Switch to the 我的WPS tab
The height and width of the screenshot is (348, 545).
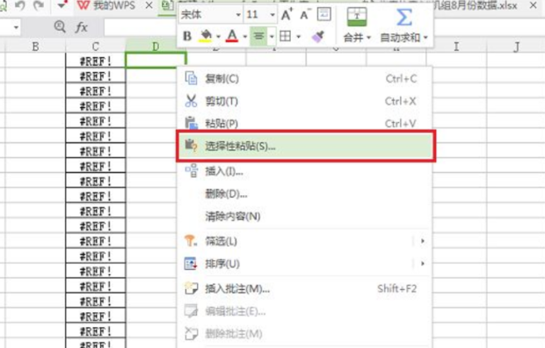point(114,5)
